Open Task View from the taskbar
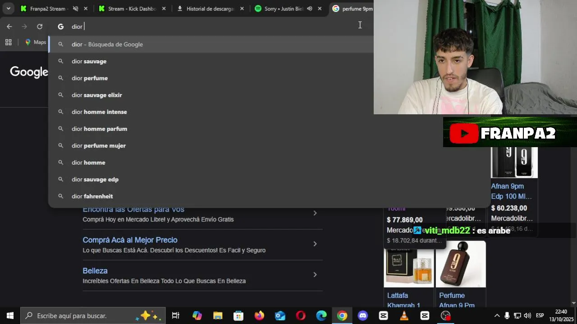 [x=176, y=316]
